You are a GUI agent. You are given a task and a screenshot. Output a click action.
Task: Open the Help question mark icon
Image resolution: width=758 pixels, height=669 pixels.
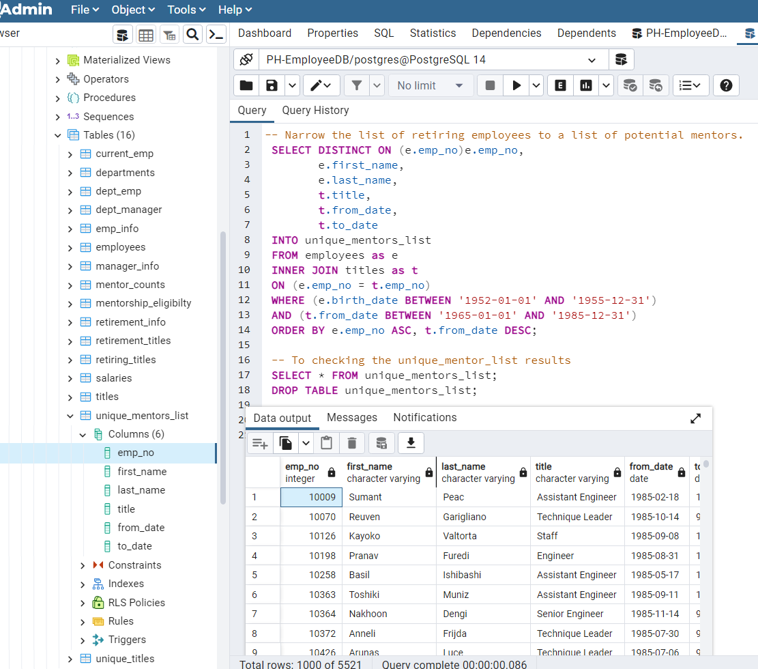coord(726,85)
